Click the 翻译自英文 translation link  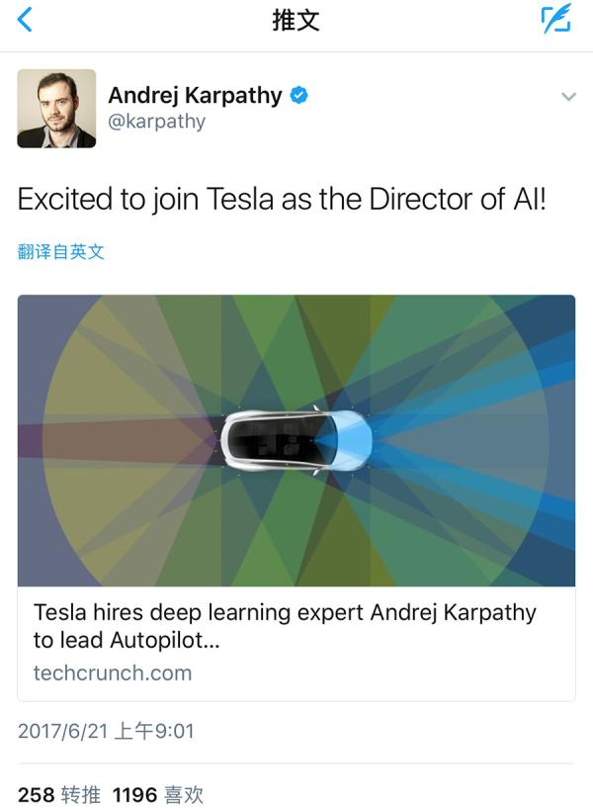pos(60,251)
